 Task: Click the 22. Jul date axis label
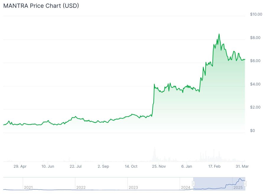[76, 167]
